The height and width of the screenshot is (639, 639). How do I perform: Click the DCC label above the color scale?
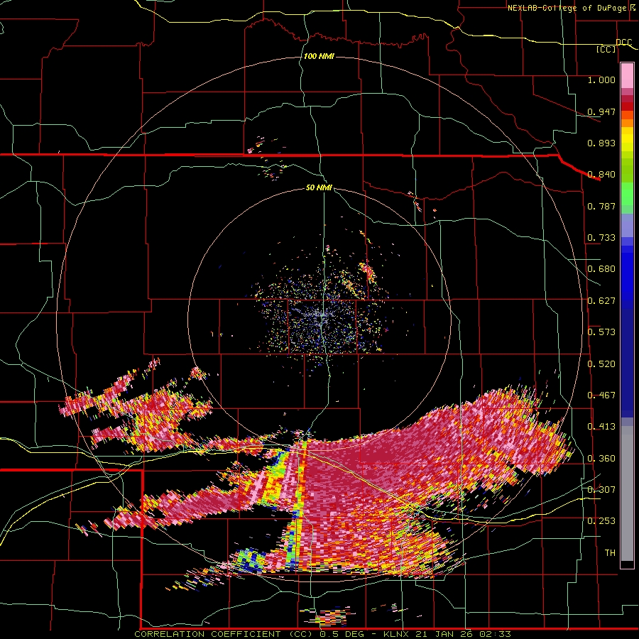click(623, 43)
